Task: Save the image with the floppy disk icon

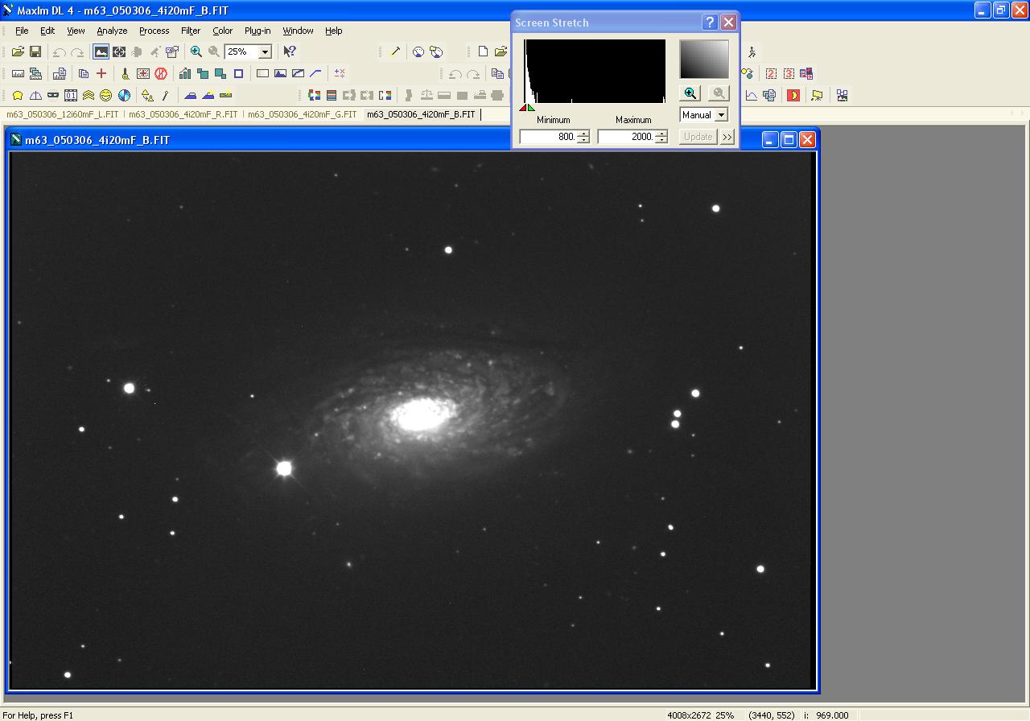Action: [x=35, y=51]
